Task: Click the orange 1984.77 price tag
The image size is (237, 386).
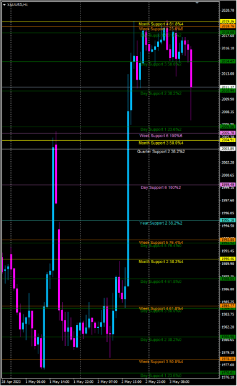Action: click(x=228, y=306)
